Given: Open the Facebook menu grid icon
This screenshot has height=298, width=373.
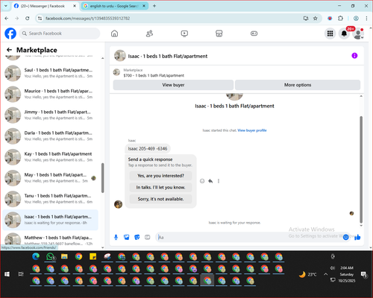Looking at the screenshot, I should click(x=330, y=34).
